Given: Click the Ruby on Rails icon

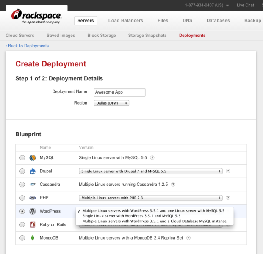Looking at the screenshot, I should pyautogui.click(x=33, y=224).
